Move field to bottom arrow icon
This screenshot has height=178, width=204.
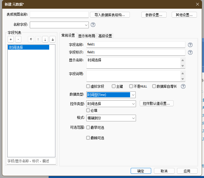53,40
